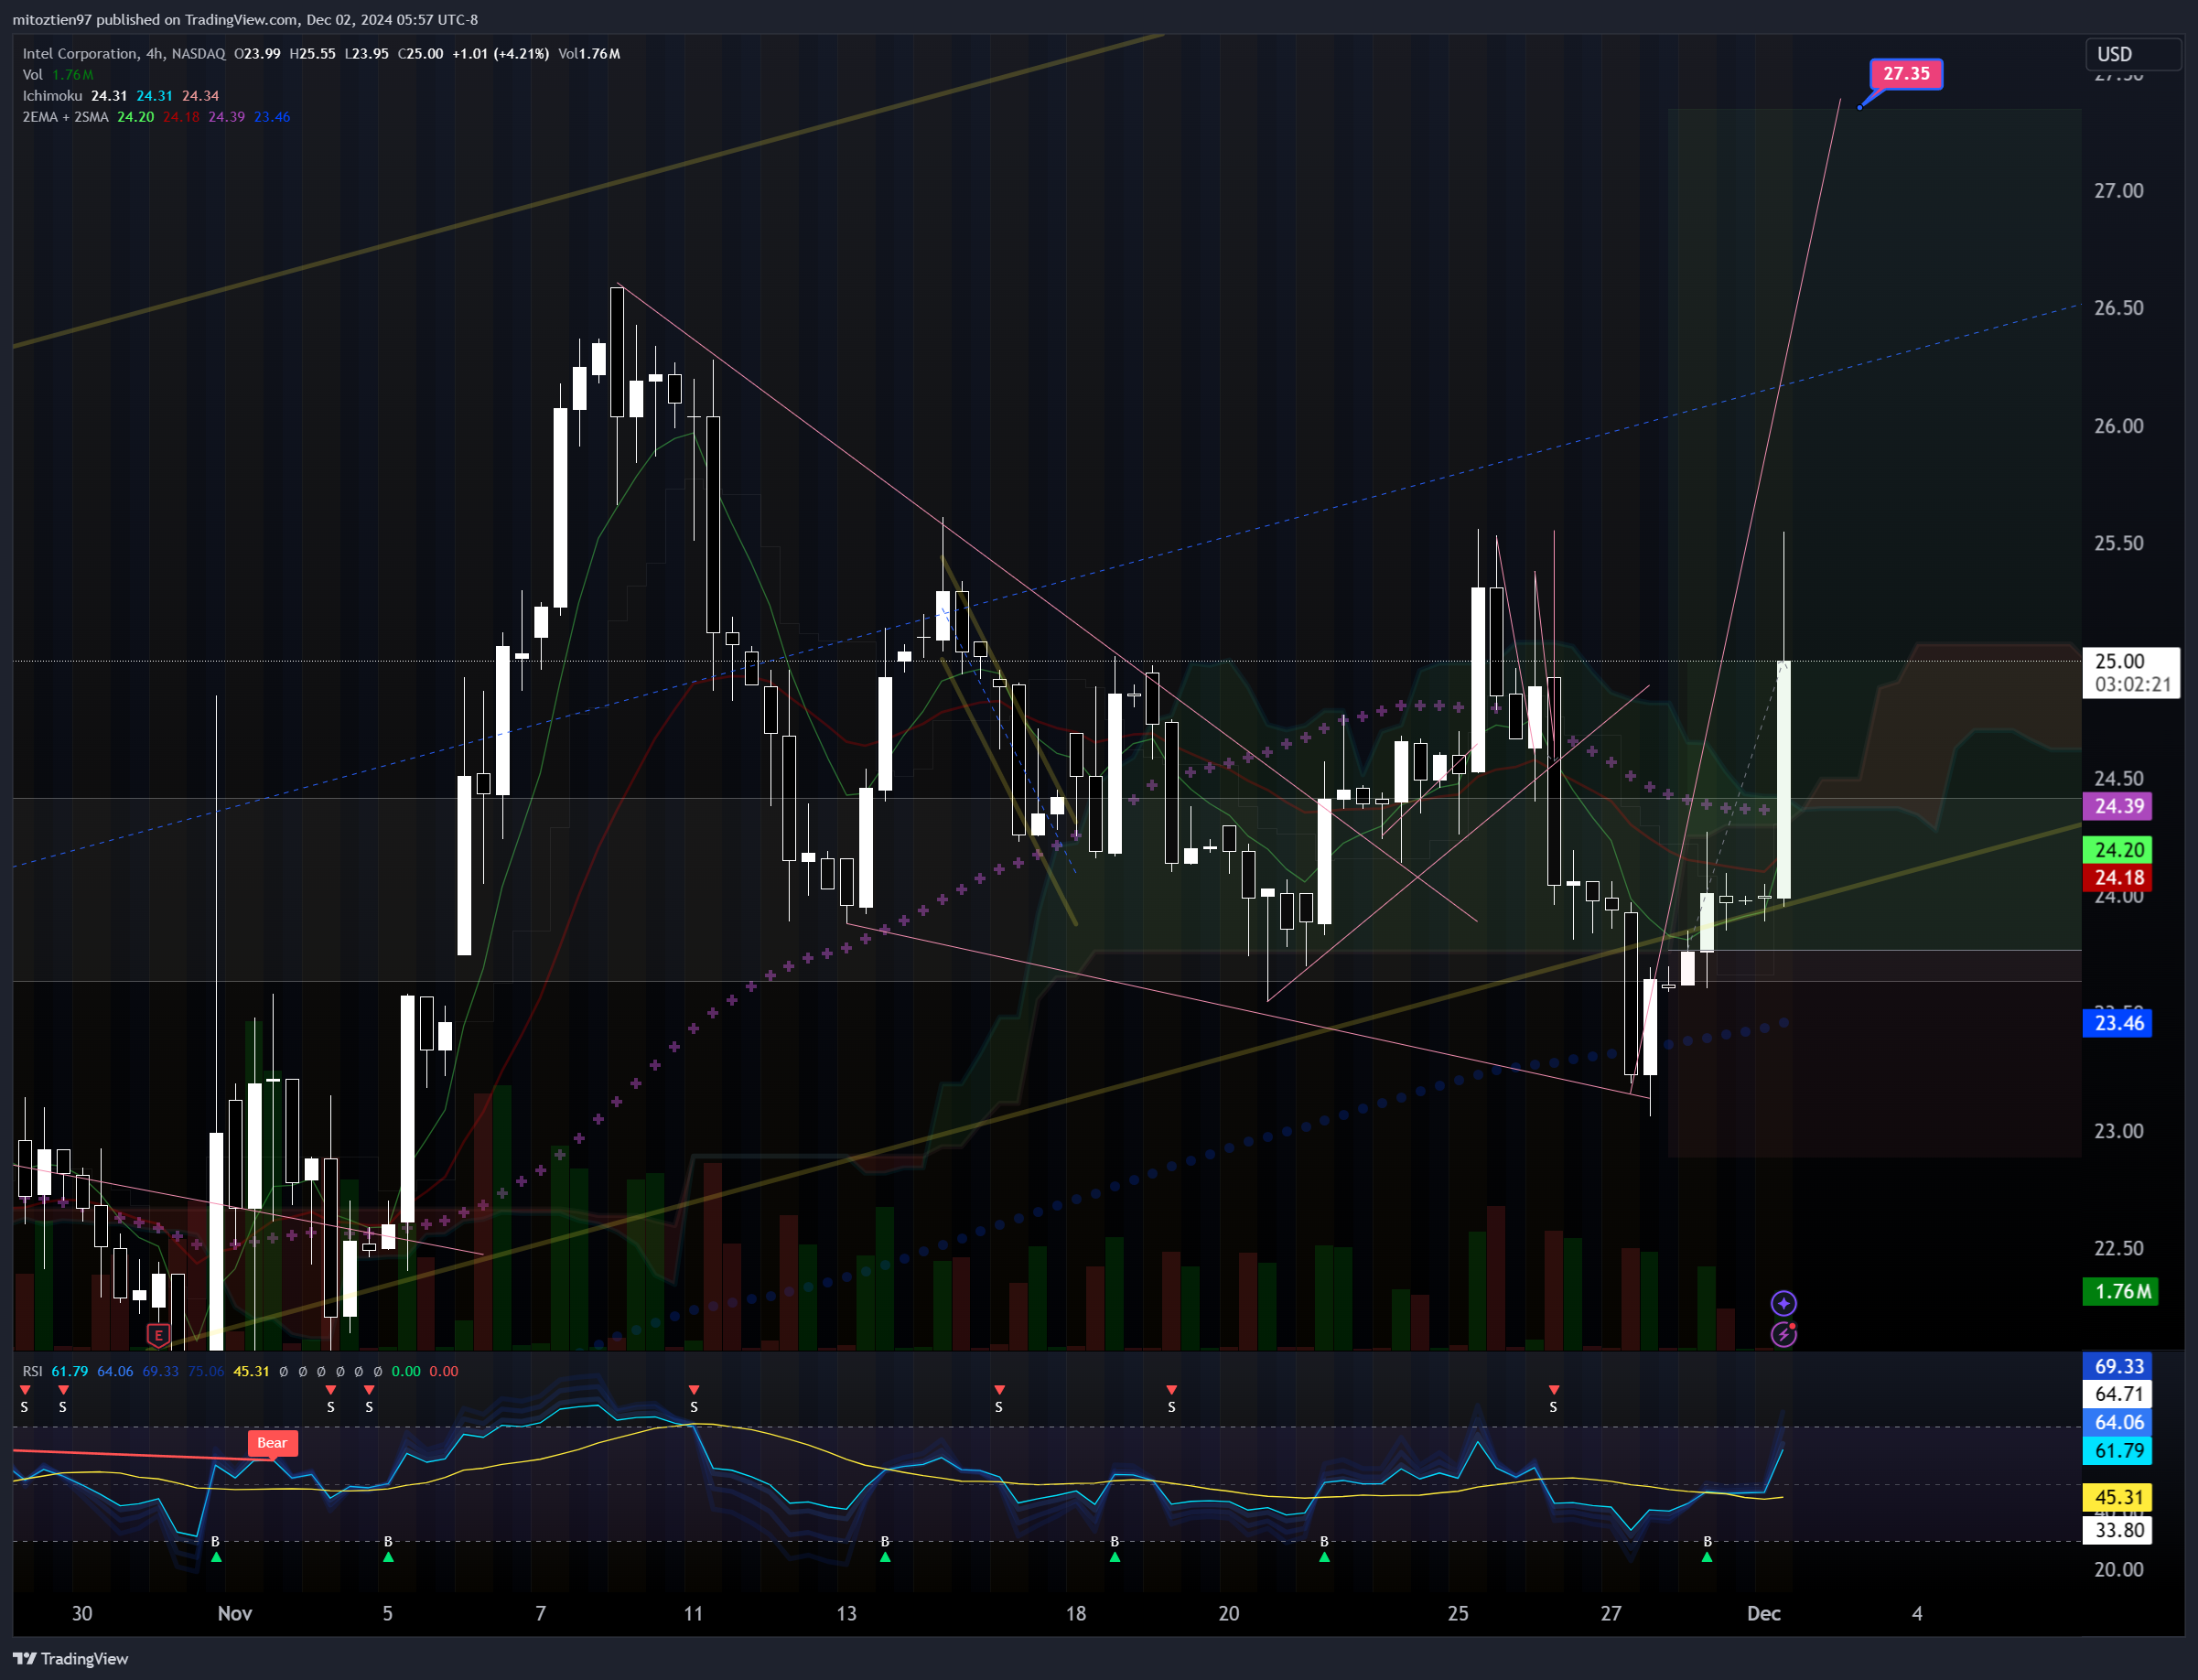
Task: Select the Ichimoku indicator legend
Action: pyautogui.click(x=53, y=96)
